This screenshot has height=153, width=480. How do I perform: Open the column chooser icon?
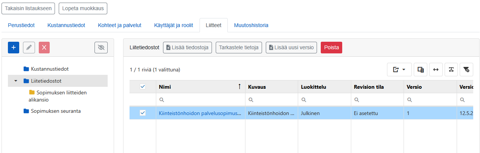pyautogui.click(x=421, y=70)
